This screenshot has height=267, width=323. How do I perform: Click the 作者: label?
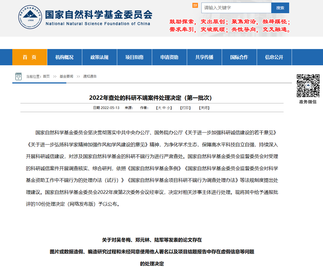144,108
